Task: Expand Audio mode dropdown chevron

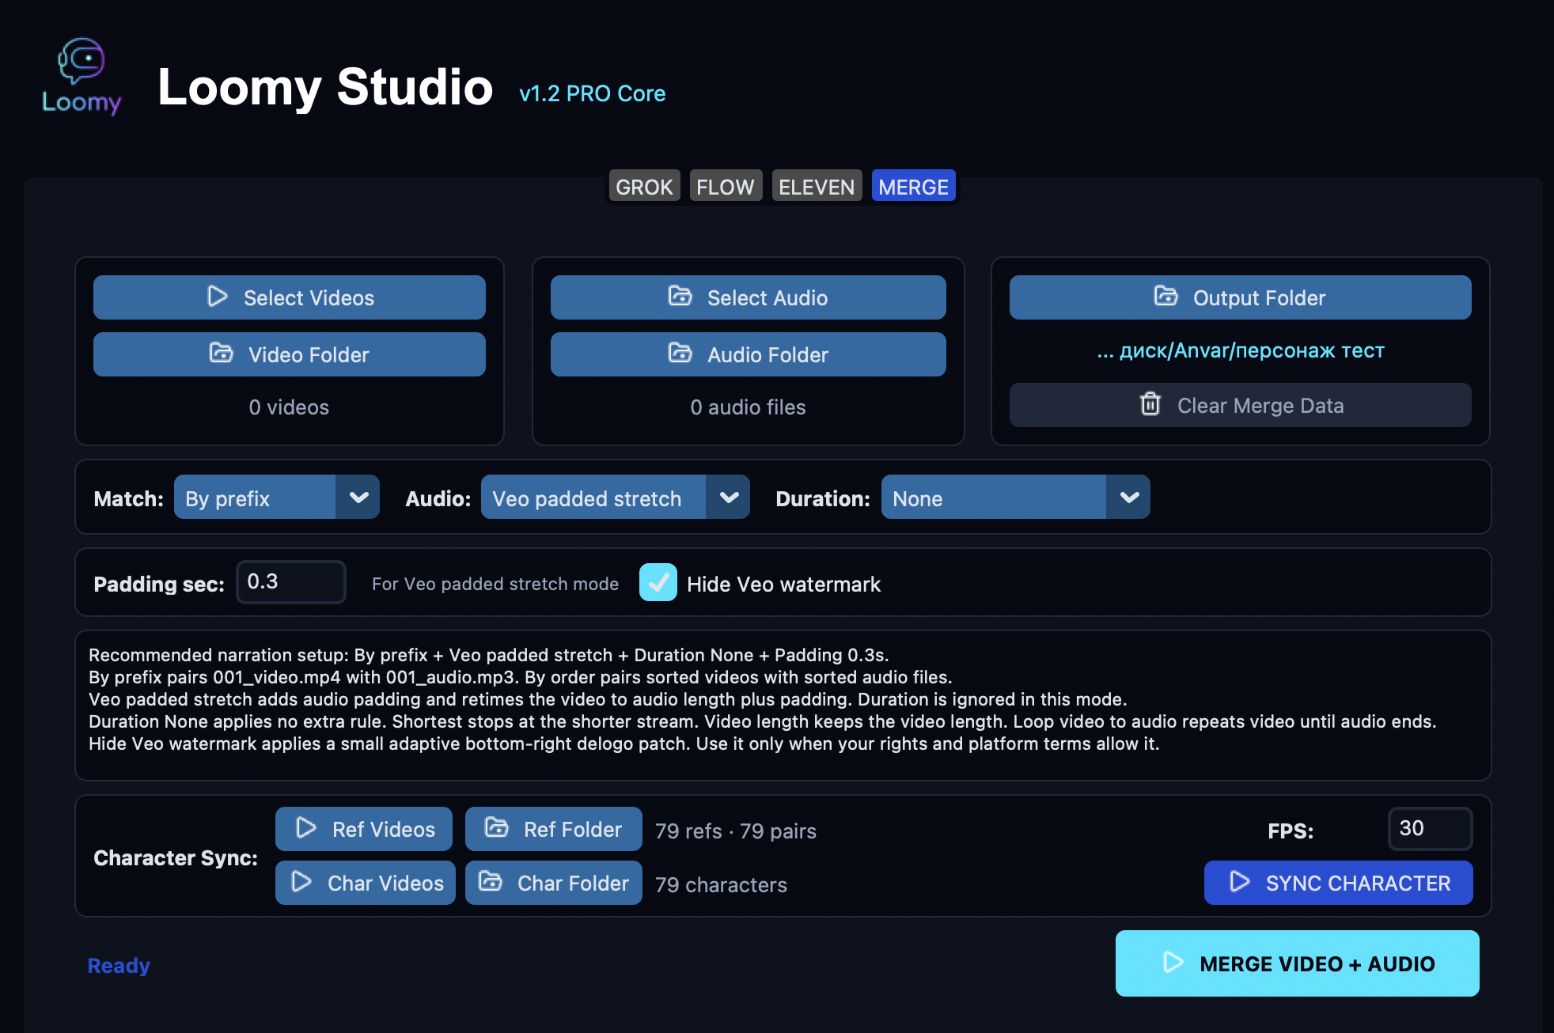Action: [x=729, y=498]
